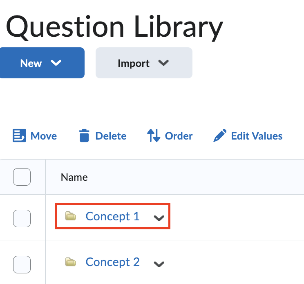The image size is (304, 284).
Task: Open the Import dropdown button
Action: point(143,63)
